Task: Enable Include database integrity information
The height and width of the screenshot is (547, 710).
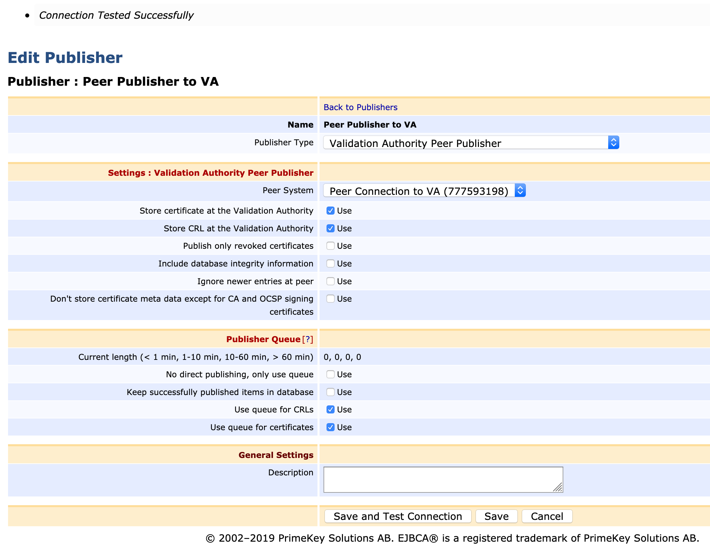Action: (330, 263)
